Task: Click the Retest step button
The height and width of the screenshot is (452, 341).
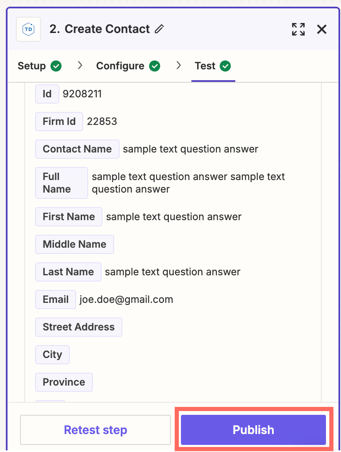Action: [x=95, y=430]
